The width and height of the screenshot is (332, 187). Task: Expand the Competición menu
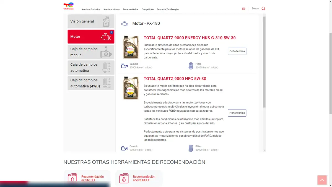point(147,9)
